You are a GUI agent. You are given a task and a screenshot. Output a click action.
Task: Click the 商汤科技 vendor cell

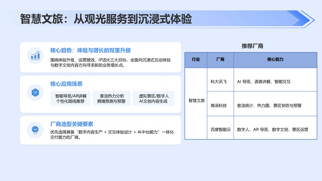coord(220,104)
